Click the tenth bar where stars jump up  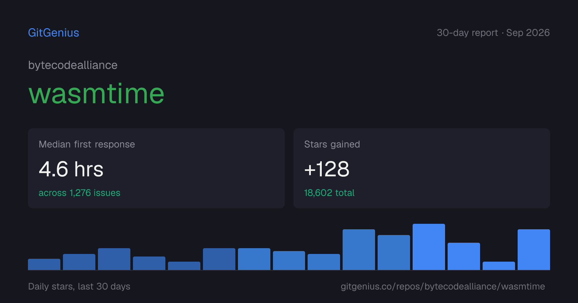click(x=359, y=249)
